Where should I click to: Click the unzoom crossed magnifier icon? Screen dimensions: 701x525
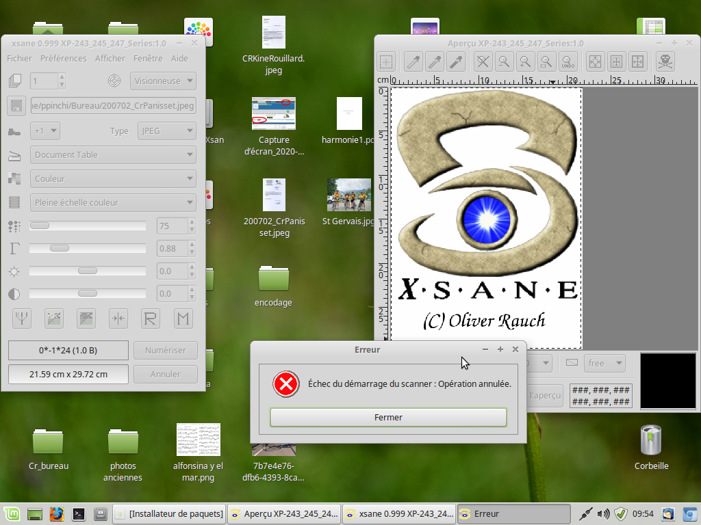[x=483, y=62]
